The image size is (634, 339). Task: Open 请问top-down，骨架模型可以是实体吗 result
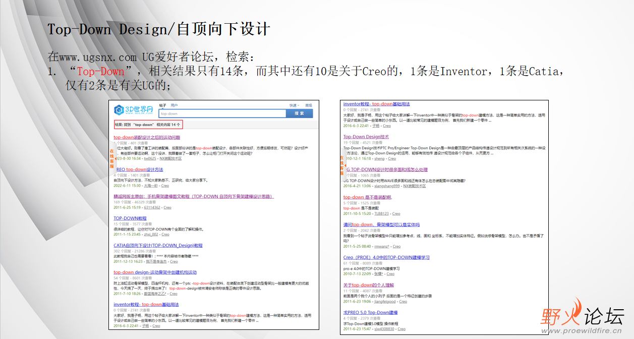point(381,224)
